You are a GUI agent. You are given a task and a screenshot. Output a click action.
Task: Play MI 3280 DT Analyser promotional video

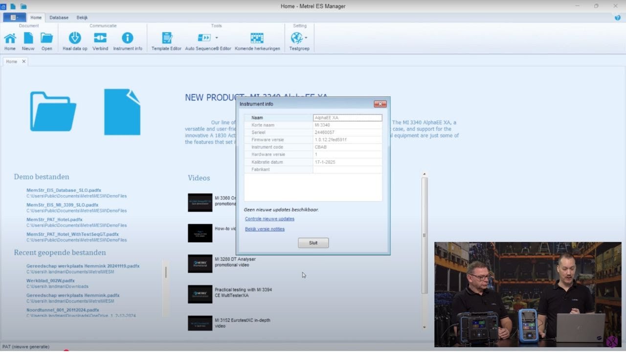point(200,264)
